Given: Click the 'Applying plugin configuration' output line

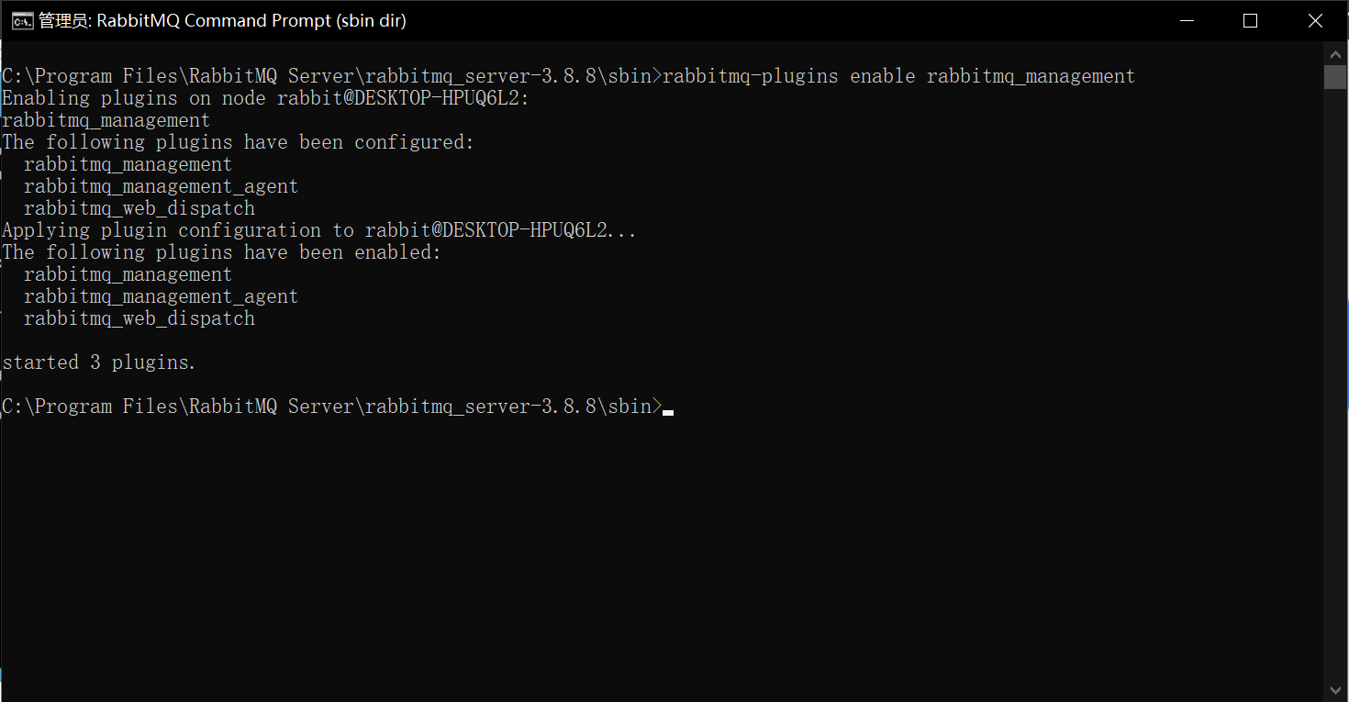Looking at the screenshot, I should pyautogui.click(x=318, y=230).
